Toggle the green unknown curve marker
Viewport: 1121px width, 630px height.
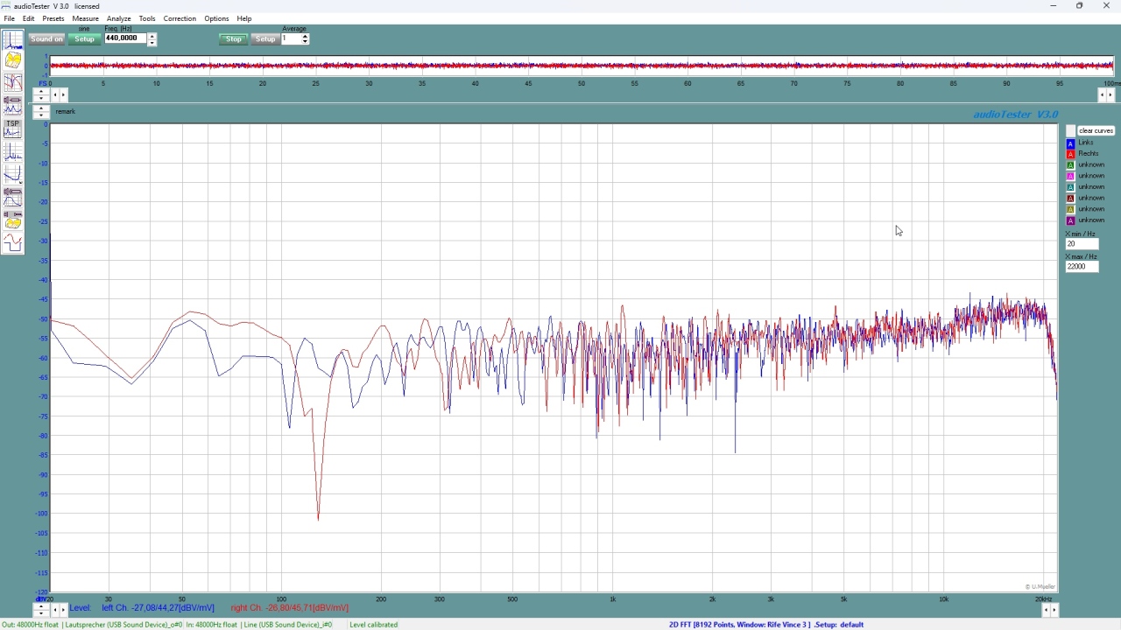[x=1070, y=164]
